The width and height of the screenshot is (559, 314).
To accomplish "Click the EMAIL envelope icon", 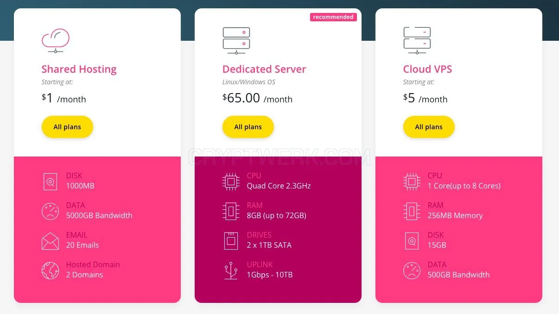I will point(50,241).
